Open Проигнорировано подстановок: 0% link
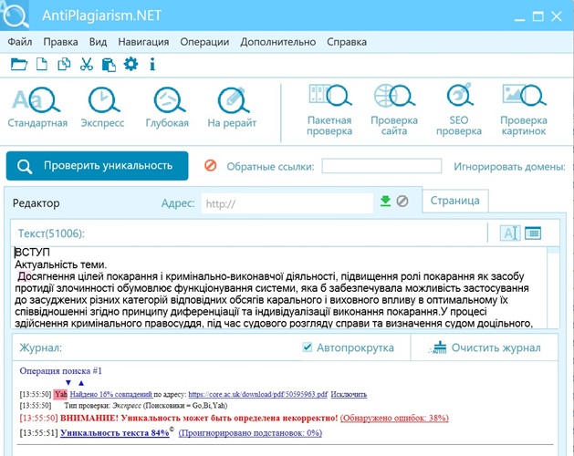Screen dimensions: 574x456 tap(250, 433)
